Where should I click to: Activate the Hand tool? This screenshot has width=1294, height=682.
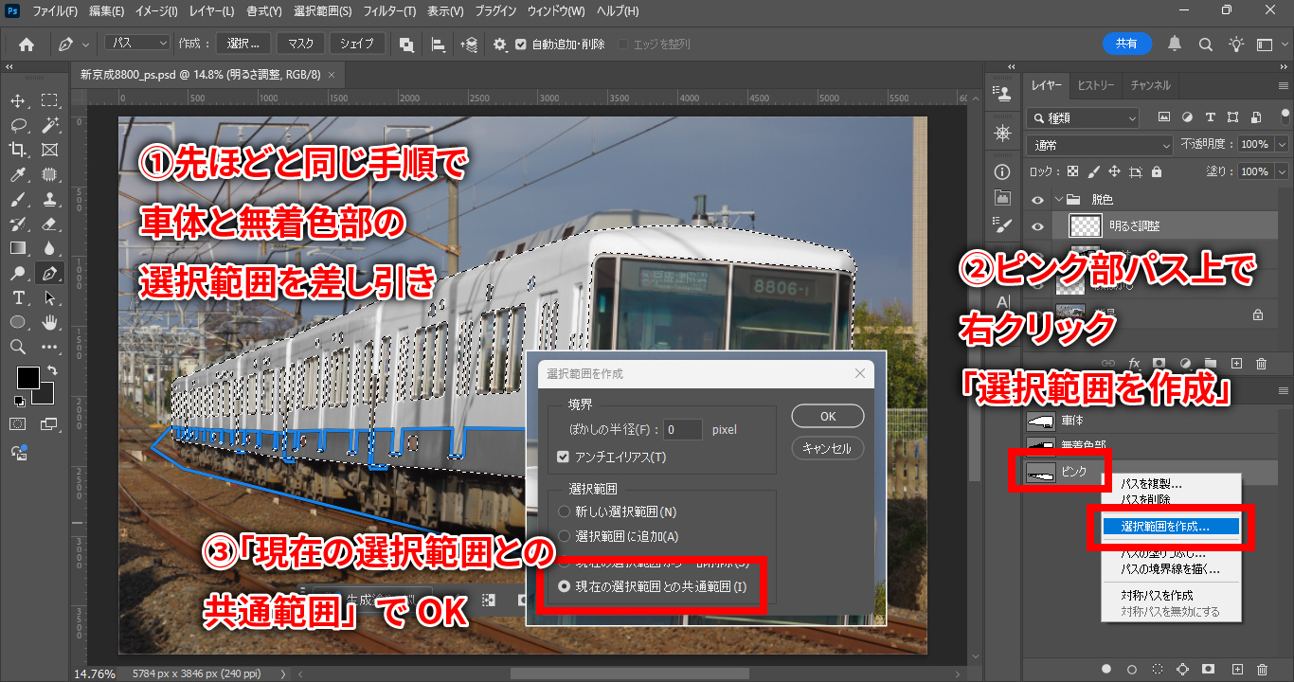tap(50, 322)
